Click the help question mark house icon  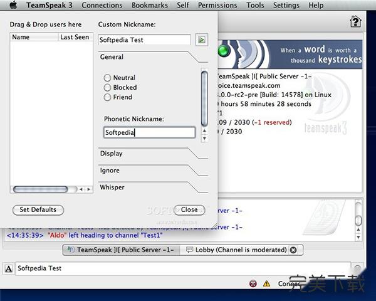click(x=355, y=21)
